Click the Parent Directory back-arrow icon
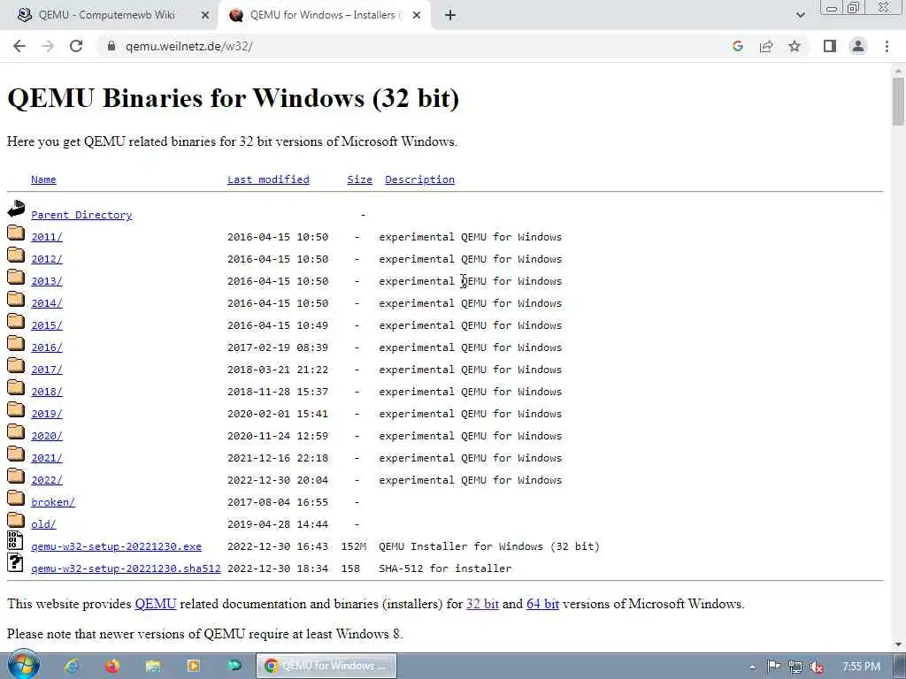 point(16,209)
